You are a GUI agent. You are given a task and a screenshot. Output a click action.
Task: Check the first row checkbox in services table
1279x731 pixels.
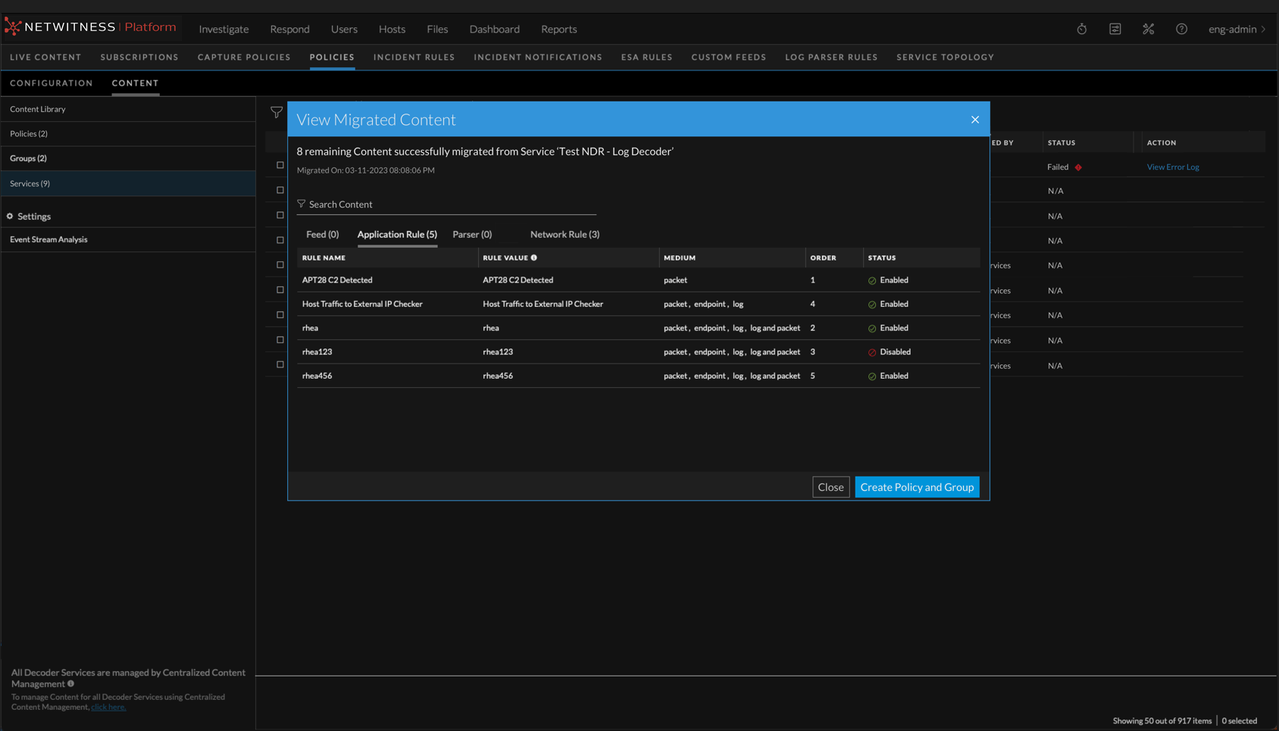point(280,165)
